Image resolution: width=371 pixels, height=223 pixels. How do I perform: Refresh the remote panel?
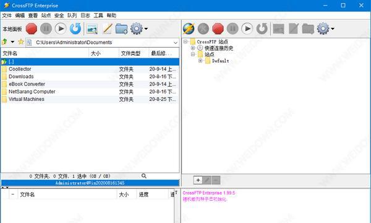262,28
